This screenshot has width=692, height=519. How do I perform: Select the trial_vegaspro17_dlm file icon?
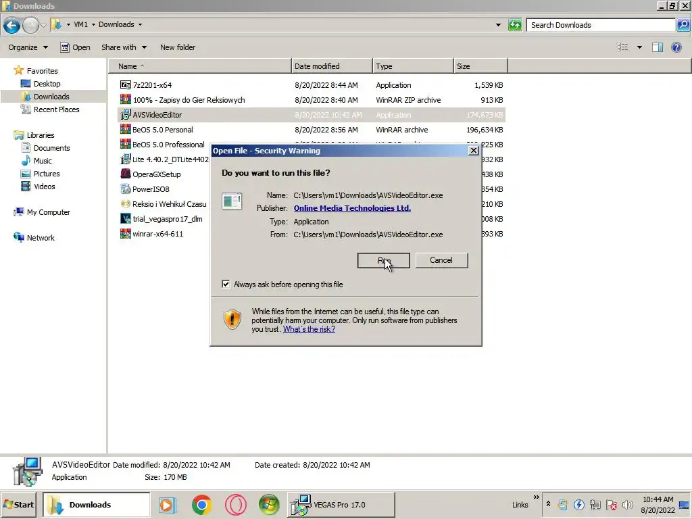click(125, 218)
